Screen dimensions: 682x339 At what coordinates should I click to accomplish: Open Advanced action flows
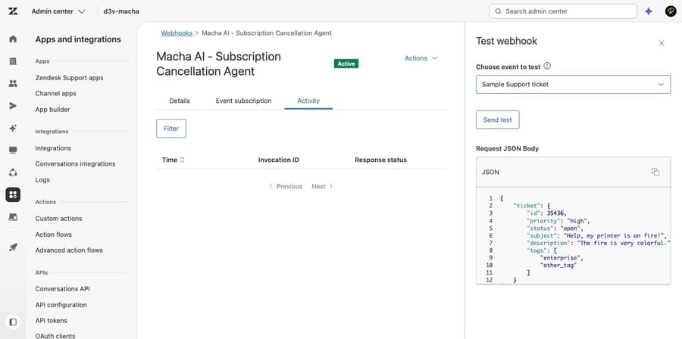click(69, 250)
